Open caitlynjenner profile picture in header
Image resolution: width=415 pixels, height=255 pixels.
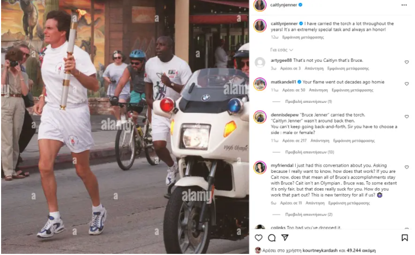[260, 5]
